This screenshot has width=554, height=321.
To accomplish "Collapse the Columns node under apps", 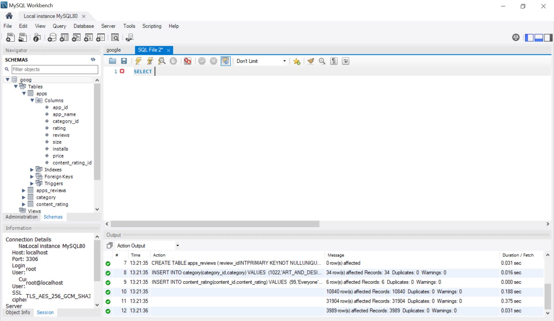I will tap(32, 101).
